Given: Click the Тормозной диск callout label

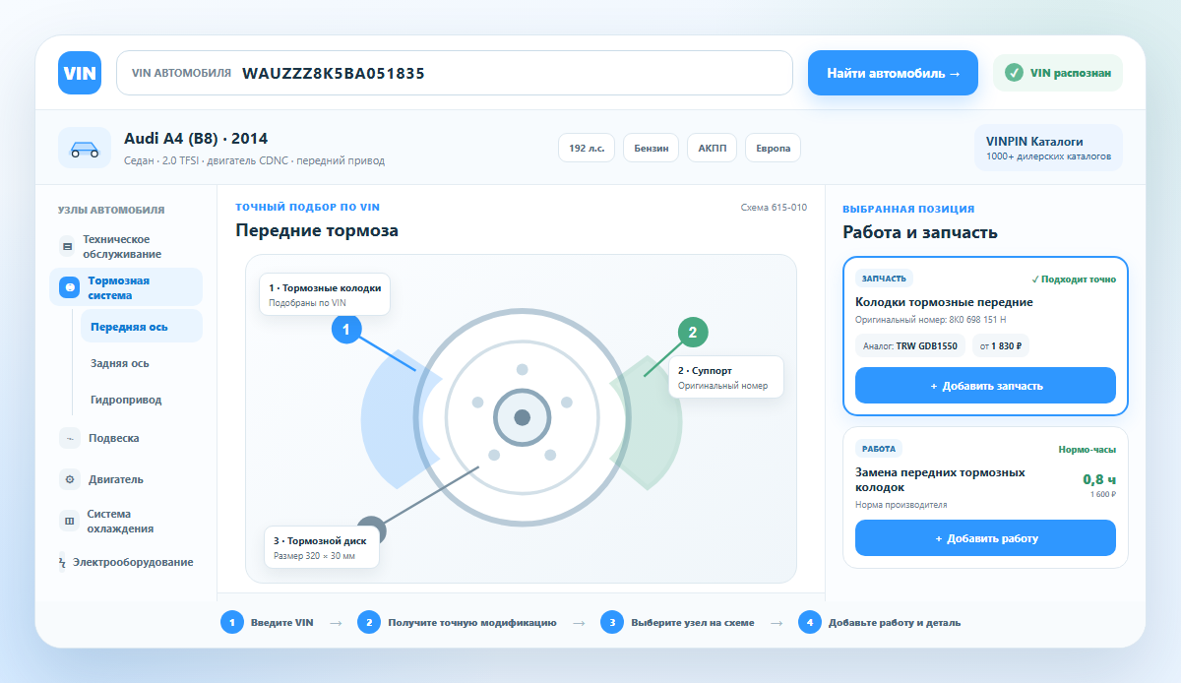Looking at the screenshot, I should 321,547.
